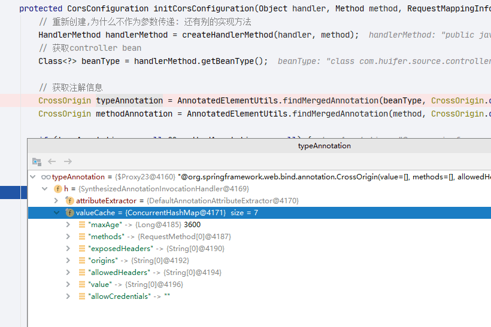This screenshot has height=327, width=491.
Task: Select the "exposedHeaders" entry row
Action: (x=259, y=249)
